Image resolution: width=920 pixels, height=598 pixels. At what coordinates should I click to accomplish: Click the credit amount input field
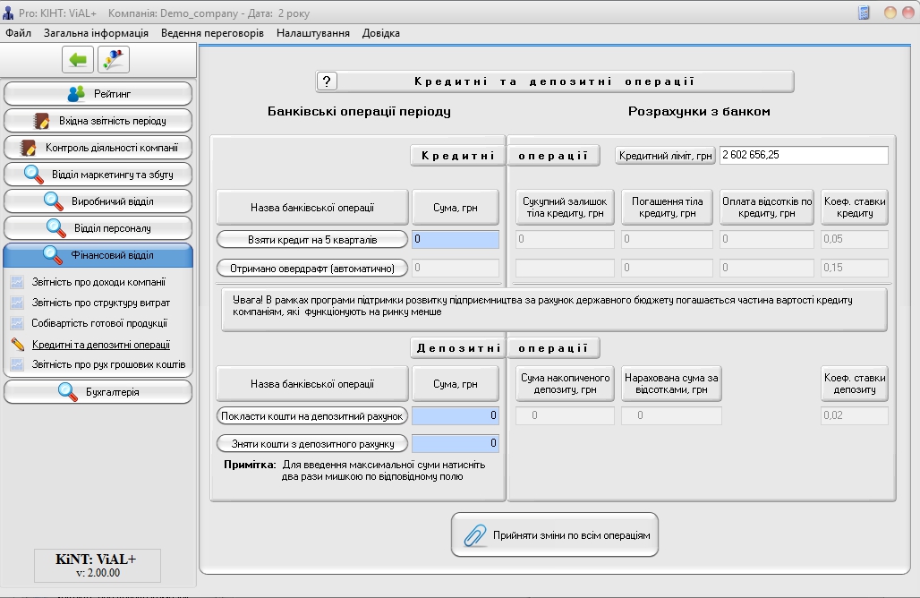coord(456,240)
